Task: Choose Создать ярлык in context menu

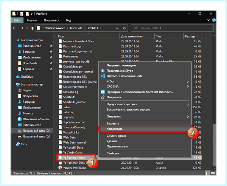Action: (145, 136)
